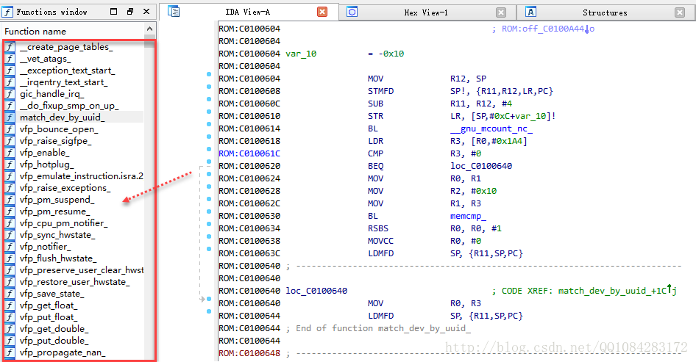The width and height of the screenshot is (696, 362).
Task: Click the var_10 variable definition
Action: 301,54
